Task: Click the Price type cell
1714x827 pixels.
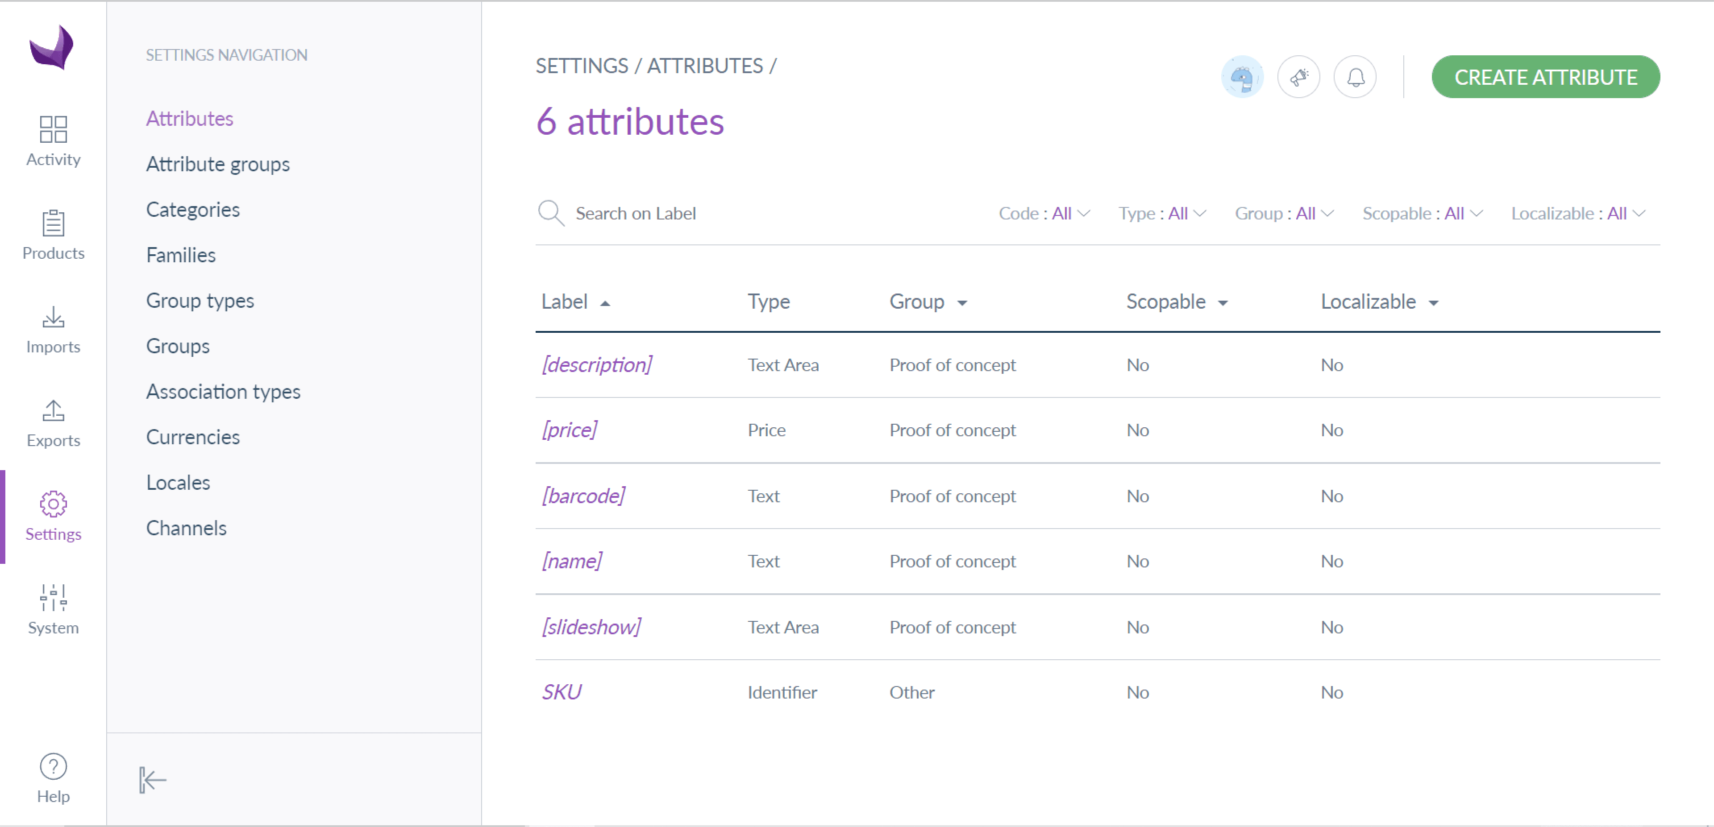Action: tap(766, 430)
